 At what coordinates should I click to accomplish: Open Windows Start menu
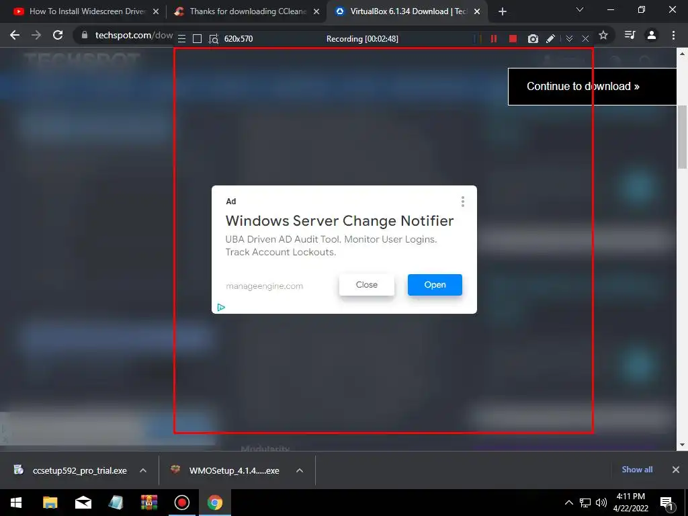(16, 503)
